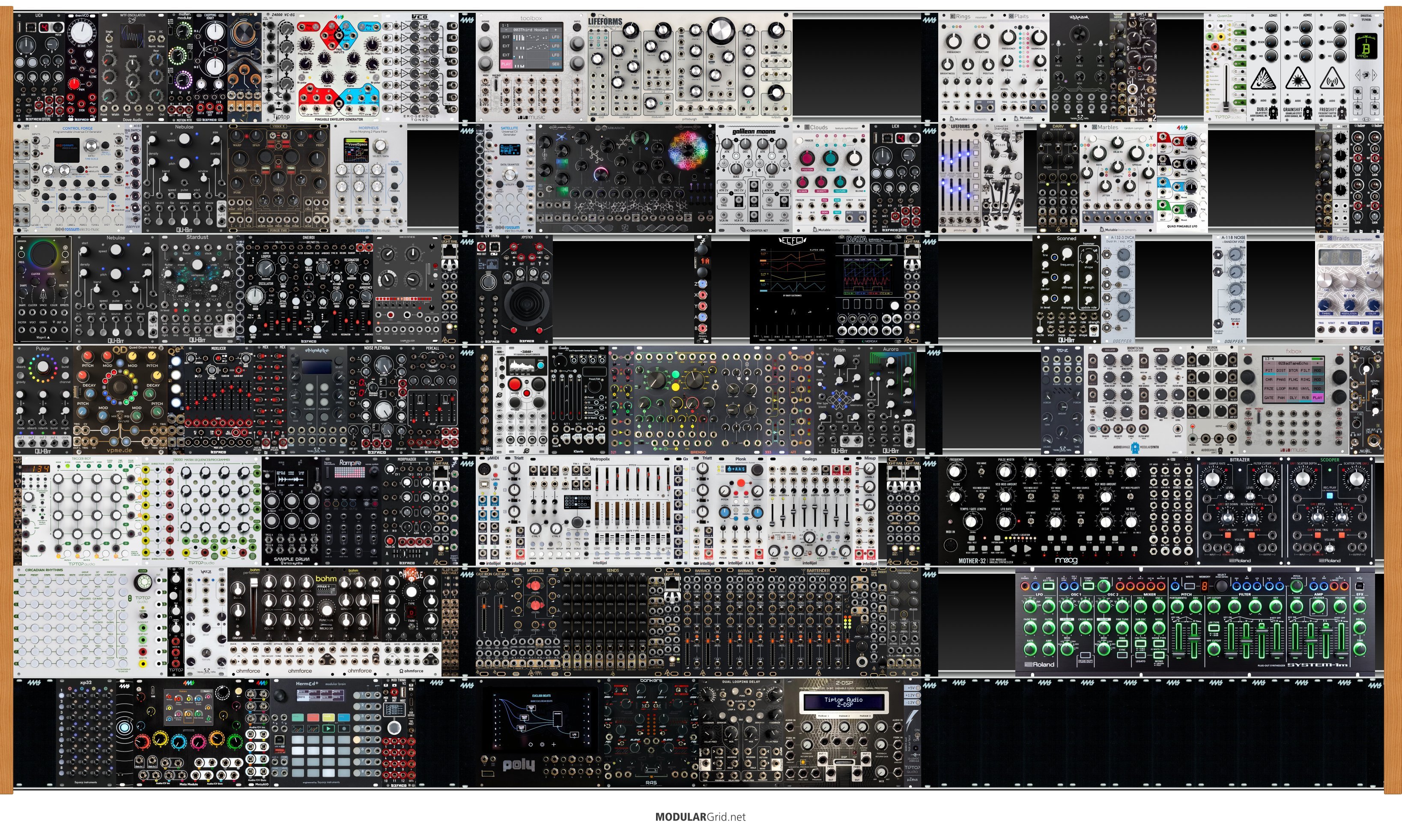Select the Roland Scooper module
This screenshot has width=1402, height=826.
(1330, 511)
